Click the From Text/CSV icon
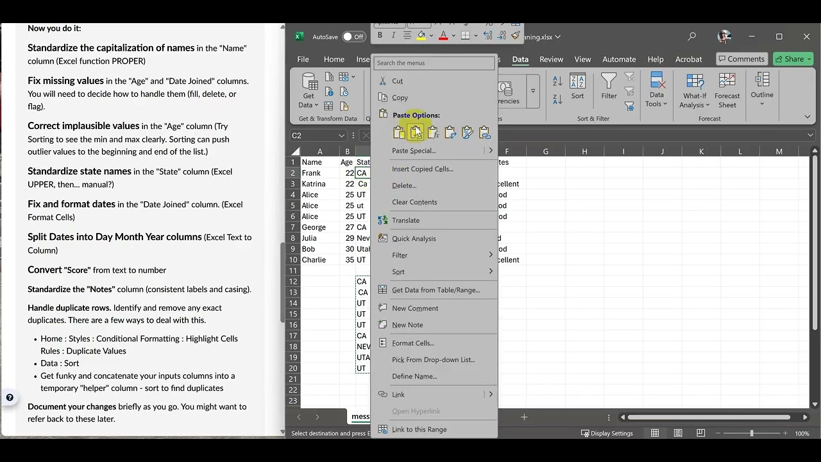Viewport: 821px width, 462px height. 329,77
